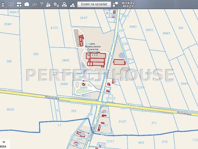Click the overlapping squares layers icon
This screenshot has height=149, width=198.
(x=11, y=5)
